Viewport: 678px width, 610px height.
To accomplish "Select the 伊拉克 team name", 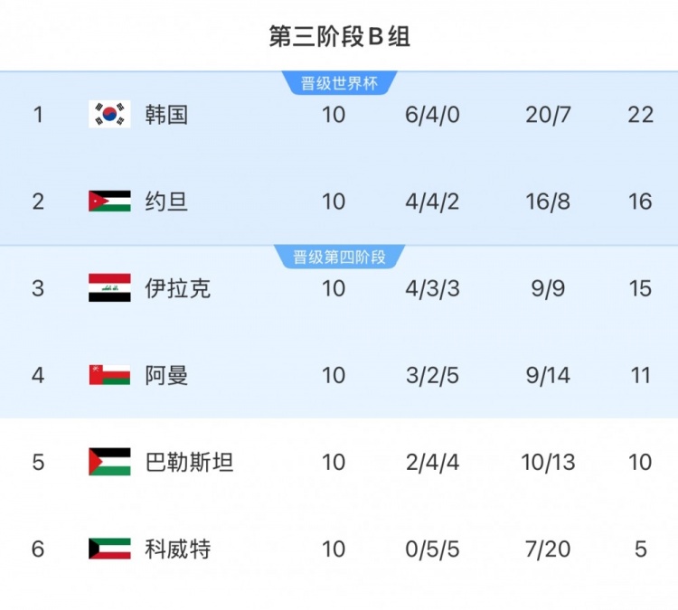I will pyautogui.click(x=178, y=288).
